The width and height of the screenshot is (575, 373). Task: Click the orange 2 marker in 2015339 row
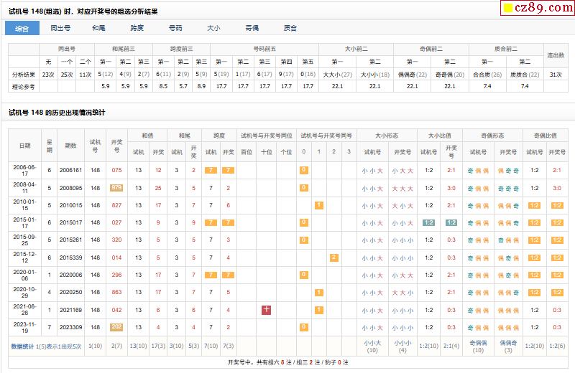[x=333, y=258]
